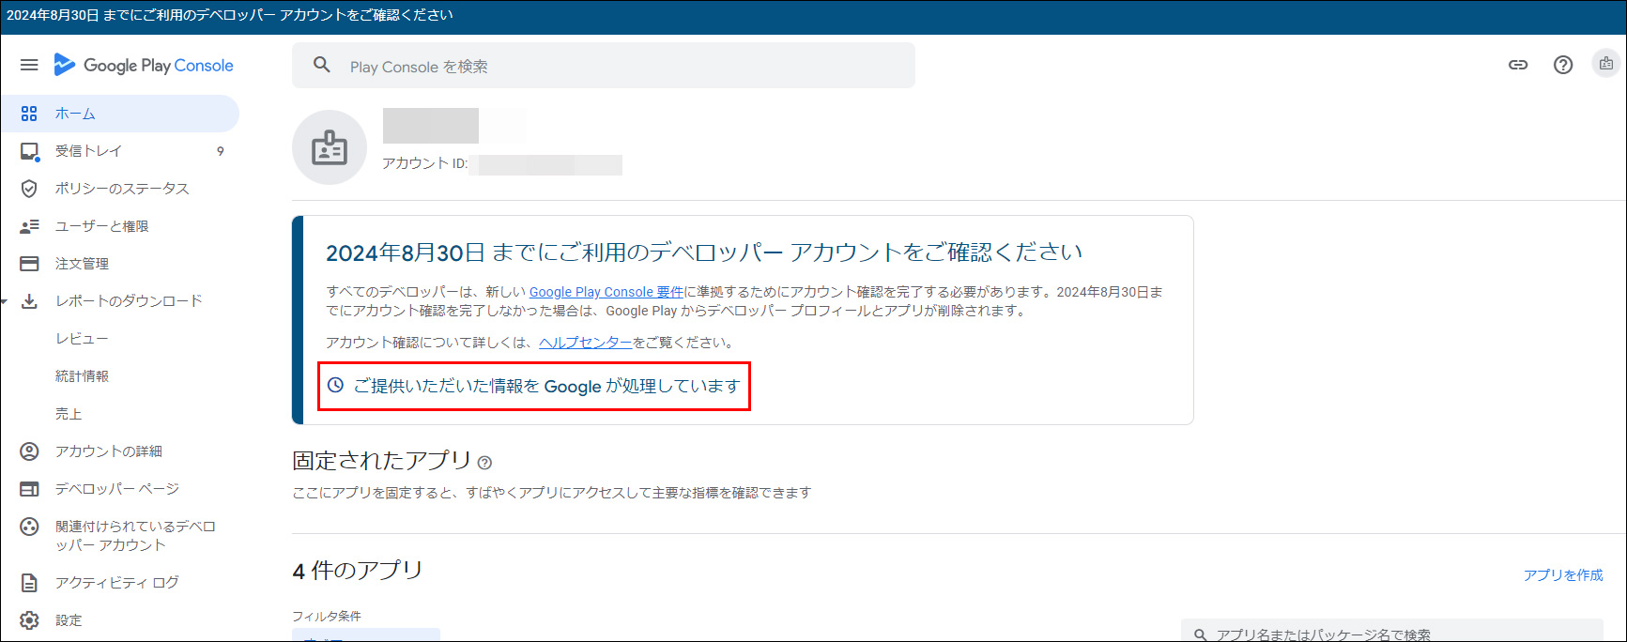This screenshot has height=642, width=1627.
Task: Click the developer profile badge icon
Action: click(330, 147)
